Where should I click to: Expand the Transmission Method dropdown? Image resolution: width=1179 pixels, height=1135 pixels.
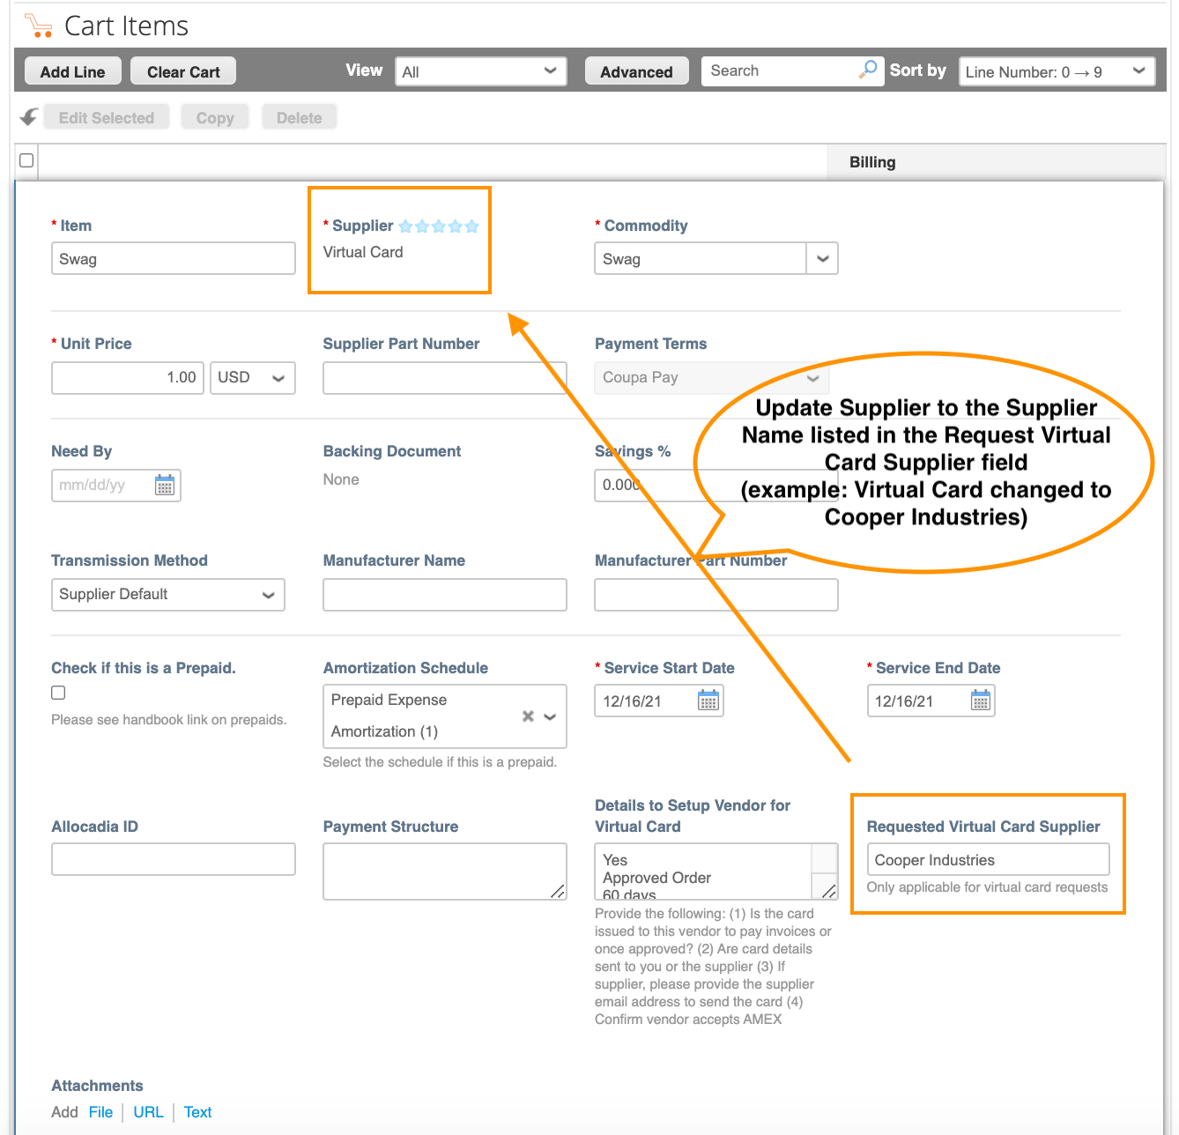(167, 595)
